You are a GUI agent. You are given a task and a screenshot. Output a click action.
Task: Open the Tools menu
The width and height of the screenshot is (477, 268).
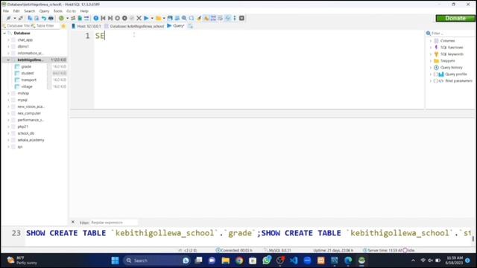coord(58,11)
